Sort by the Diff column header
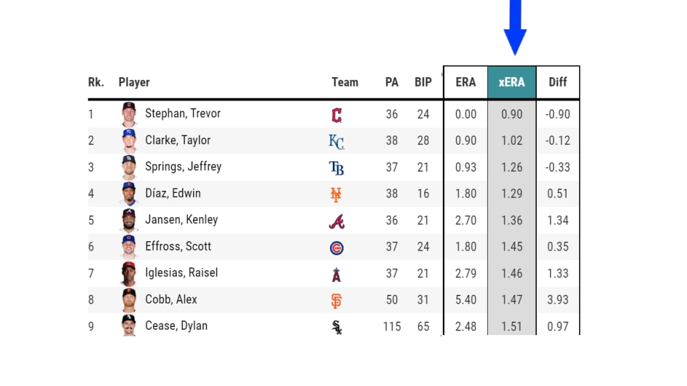 pos(558,82)
